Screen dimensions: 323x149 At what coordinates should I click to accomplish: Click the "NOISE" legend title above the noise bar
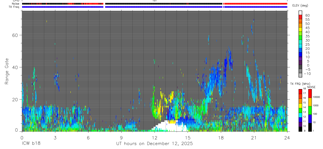click(x=311, y=87)
